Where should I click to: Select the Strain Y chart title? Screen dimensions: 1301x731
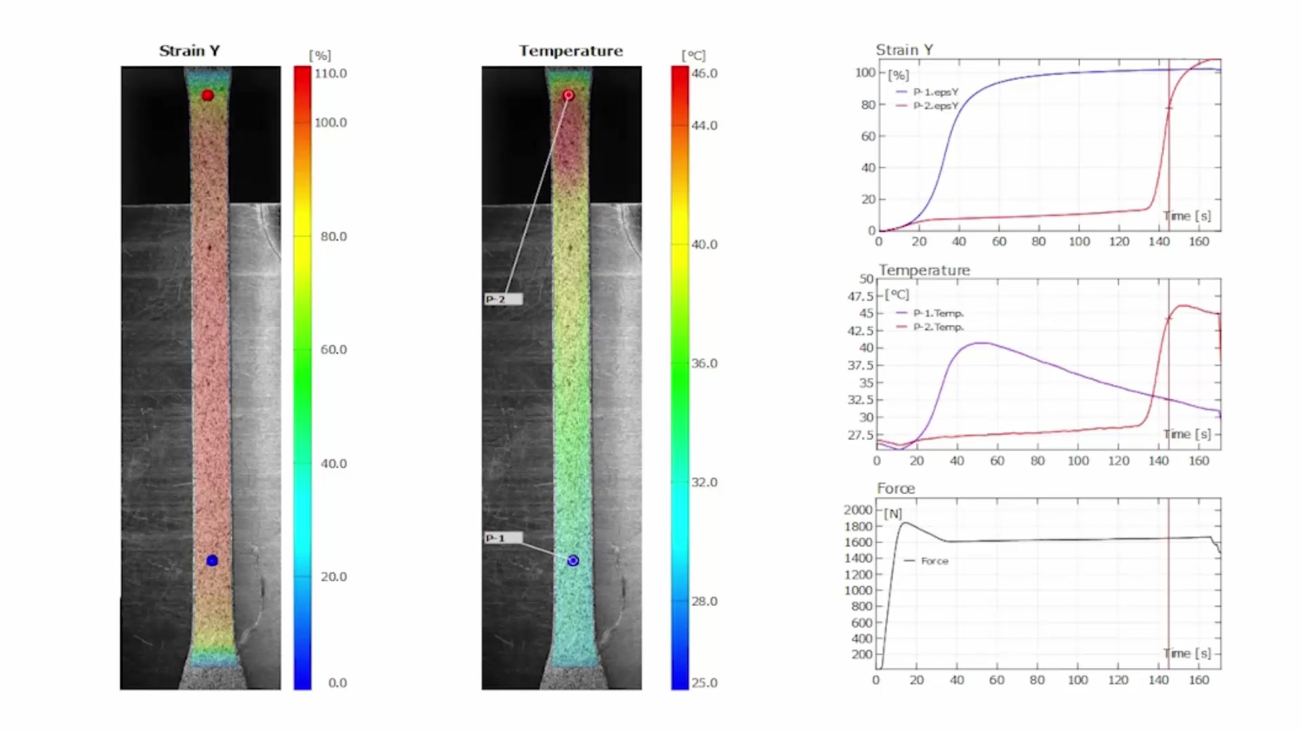point(905,49)
